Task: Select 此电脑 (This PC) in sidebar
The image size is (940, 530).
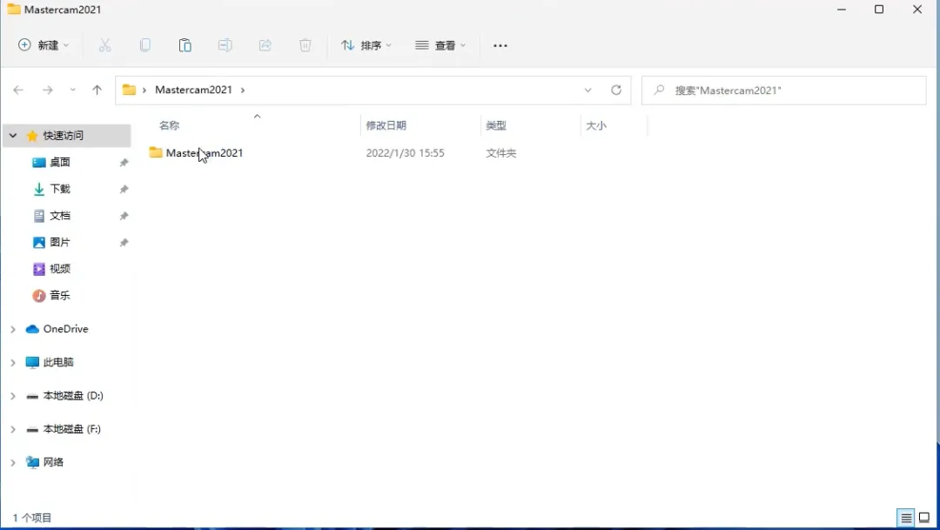Action: 58,362
